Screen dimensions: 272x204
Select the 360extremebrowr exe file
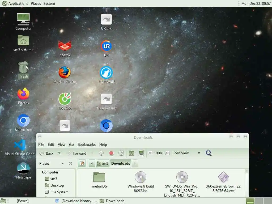click(x=223, y=182)
